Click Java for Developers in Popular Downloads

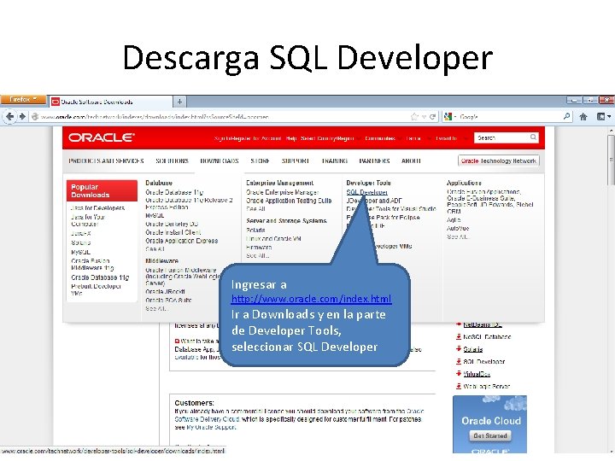tap(97, 207)
